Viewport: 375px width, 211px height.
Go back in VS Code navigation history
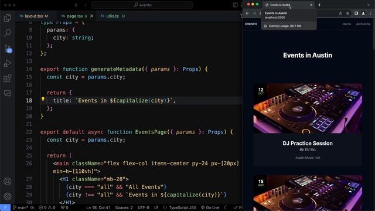[x=77, y=5]
